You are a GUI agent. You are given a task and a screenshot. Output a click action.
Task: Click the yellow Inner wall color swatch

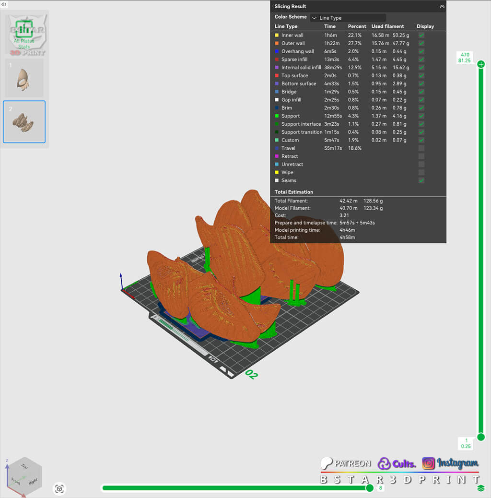coord(277,35)
